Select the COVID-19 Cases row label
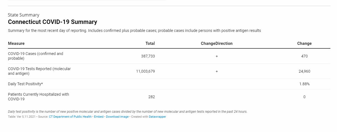Image resolution: width=337 pixels, height=132 pixels. (x=36, y=56)
